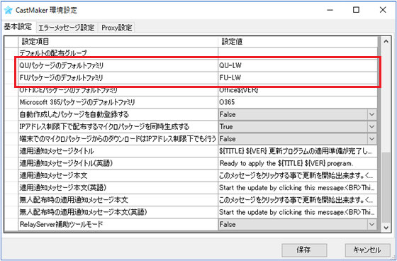Click the scrollbar up arrow

click(386, 41)
